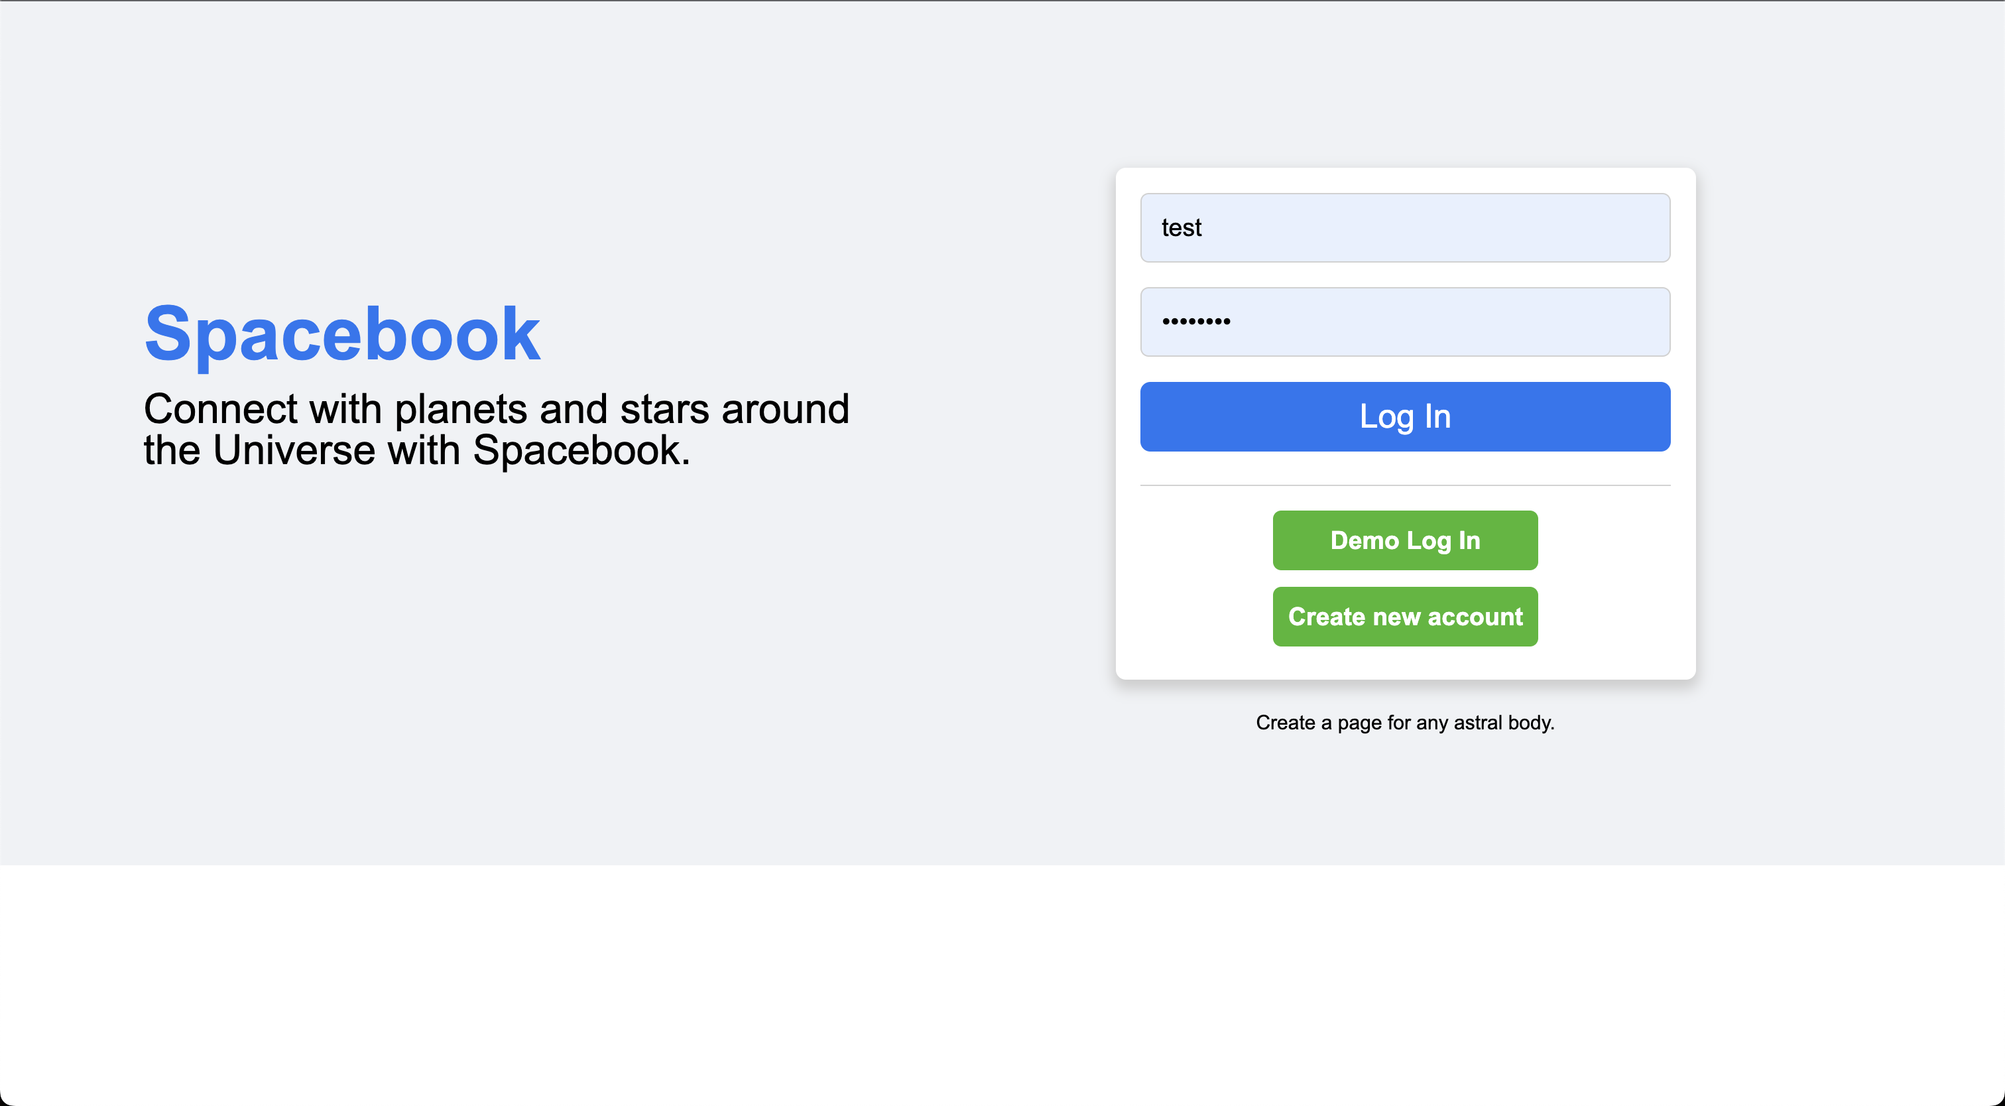Click 'Create a page for any astral body' text
This screenshot has height=1106, width=2005.
1405,722
